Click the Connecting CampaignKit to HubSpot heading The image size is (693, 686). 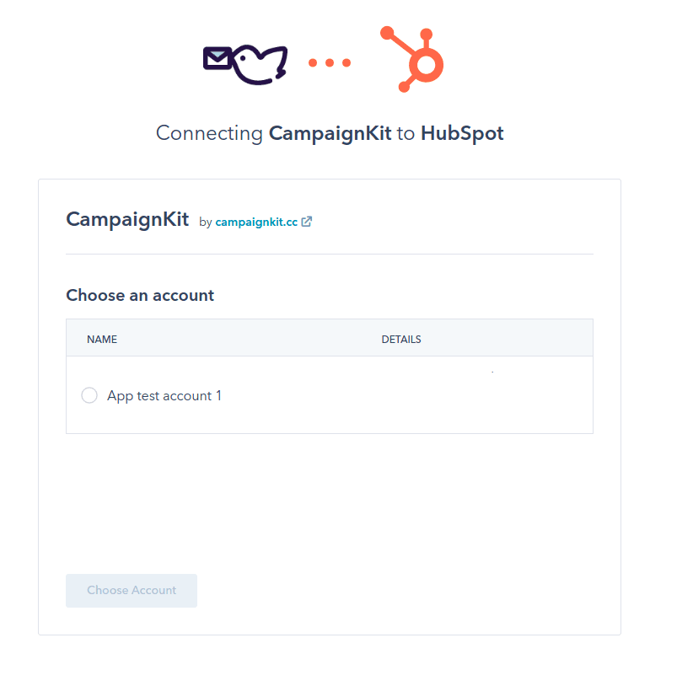(330, 133)
